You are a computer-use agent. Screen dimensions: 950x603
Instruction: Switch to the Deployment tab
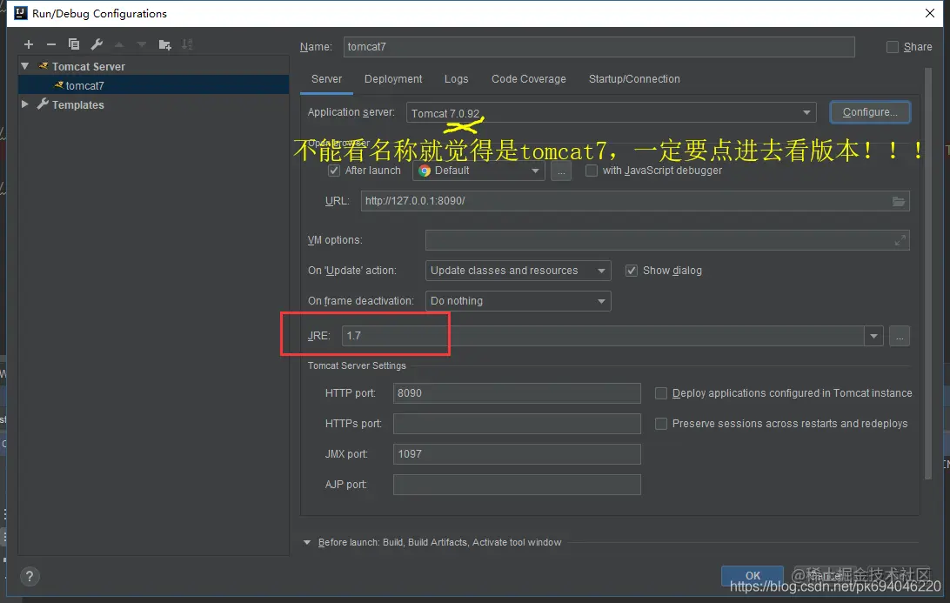tap(393, 79)
